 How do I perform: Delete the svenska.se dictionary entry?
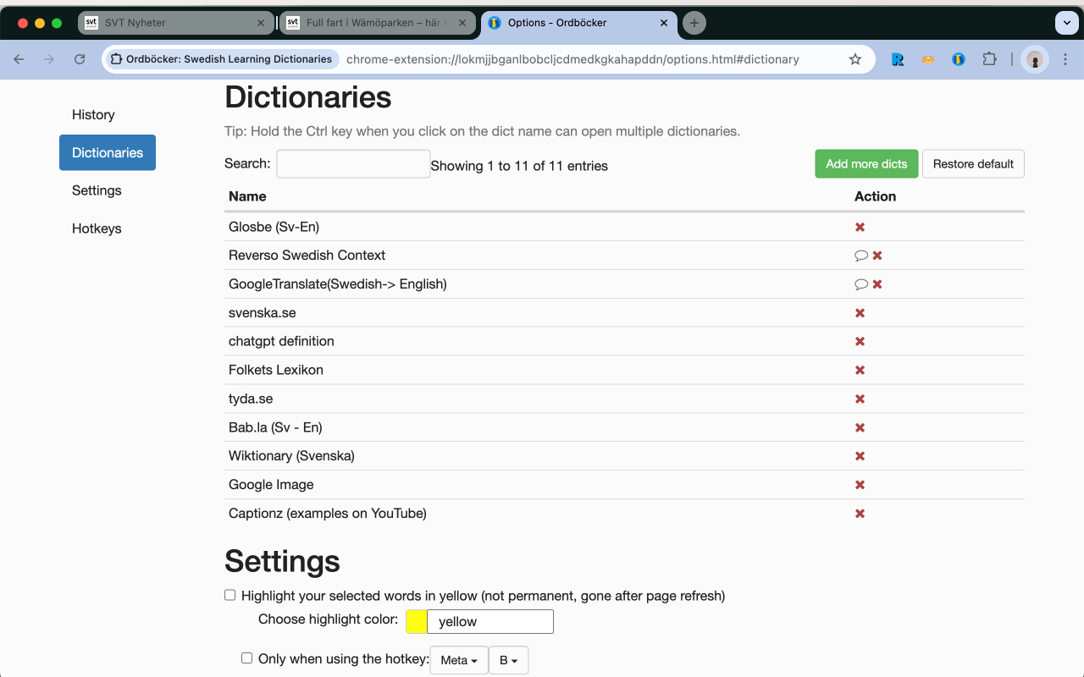860,313
